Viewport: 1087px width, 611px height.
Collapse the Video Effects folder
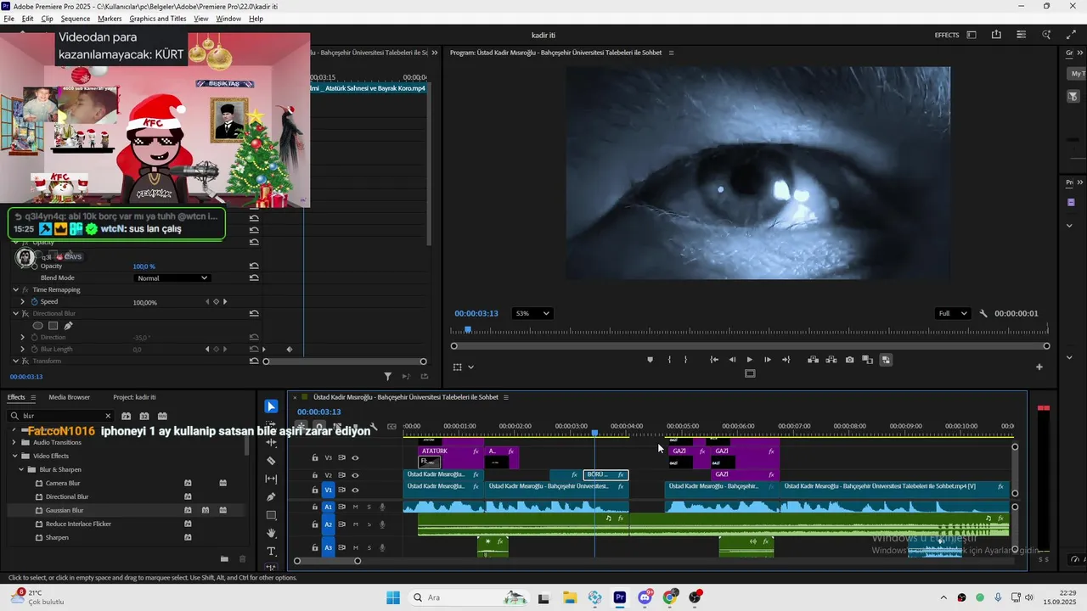pyautogui.click(x=14, y=456)
